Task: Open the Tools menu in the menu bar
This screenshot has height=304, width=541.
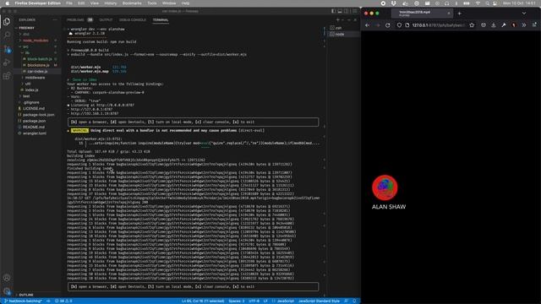Action: 152,3
